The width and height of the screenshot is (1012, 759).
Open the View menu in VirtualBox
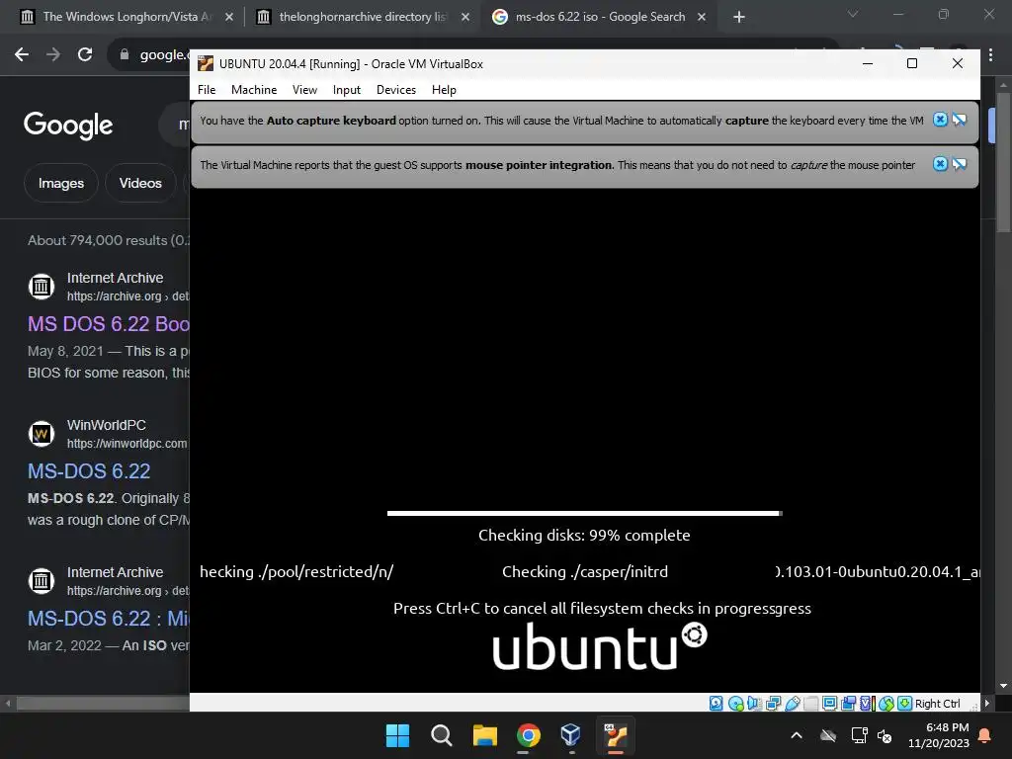click(x=304, y=90)
